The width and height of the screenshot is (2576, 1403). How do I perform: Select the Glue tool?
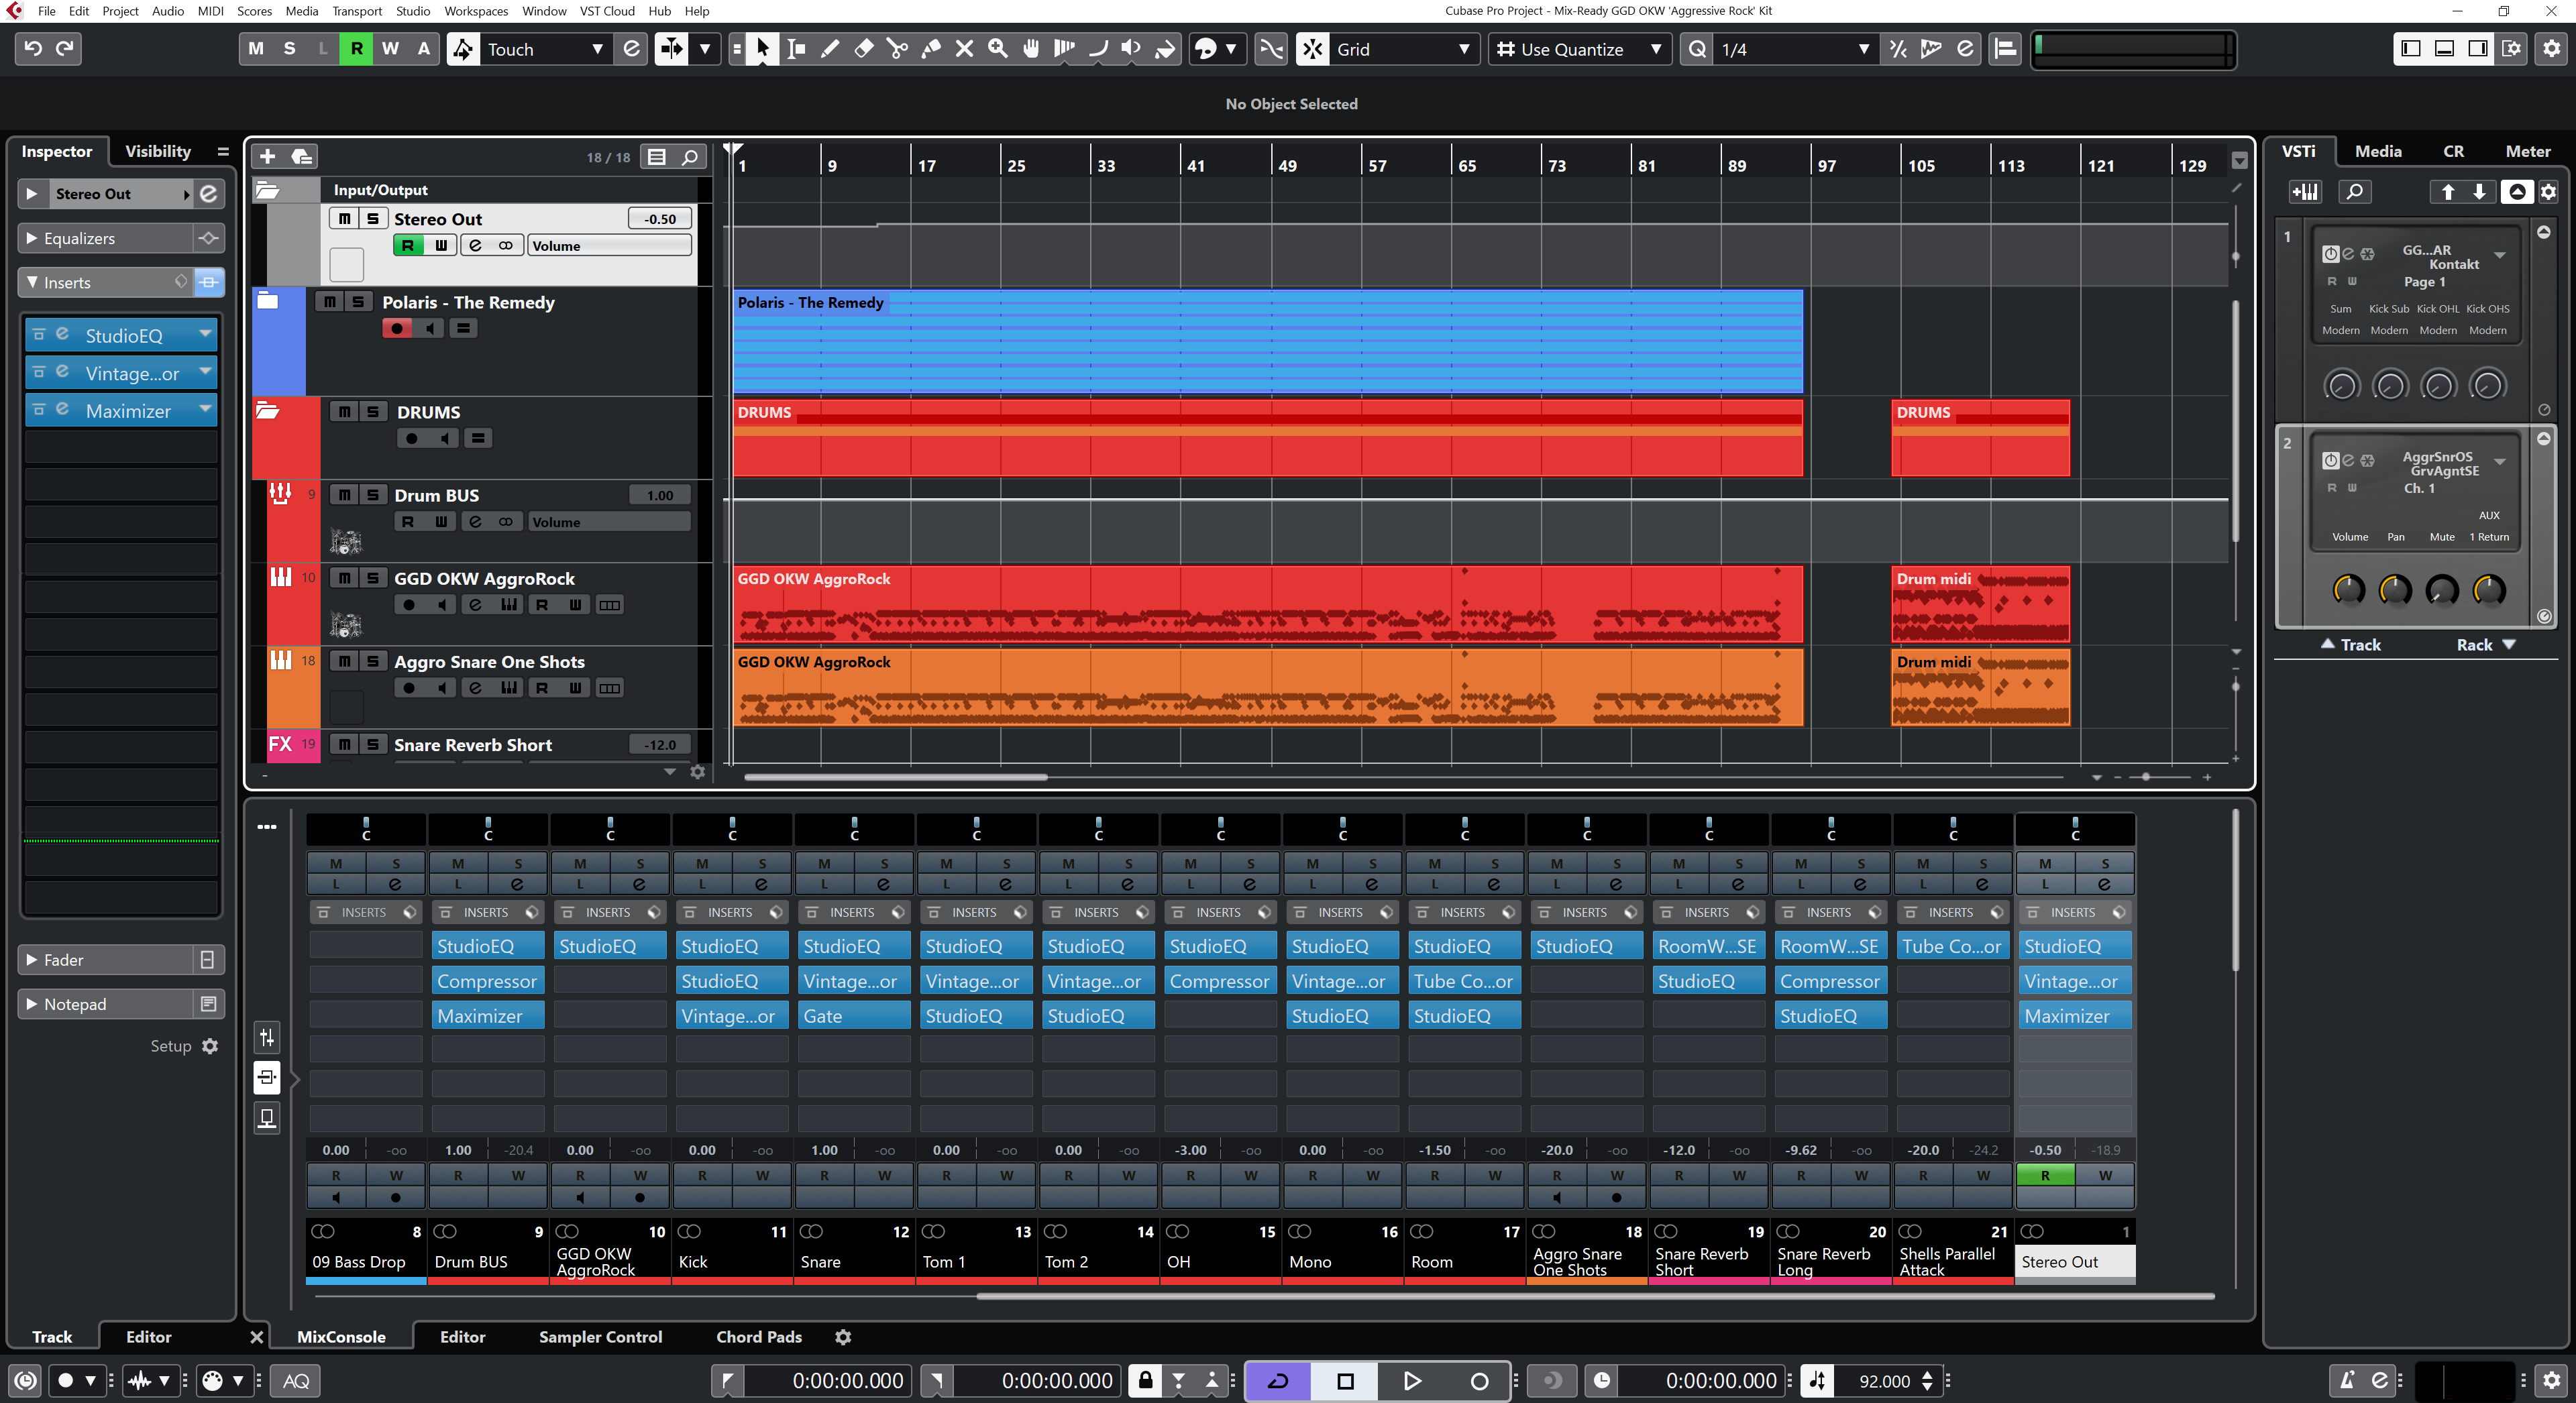[931, 49]
